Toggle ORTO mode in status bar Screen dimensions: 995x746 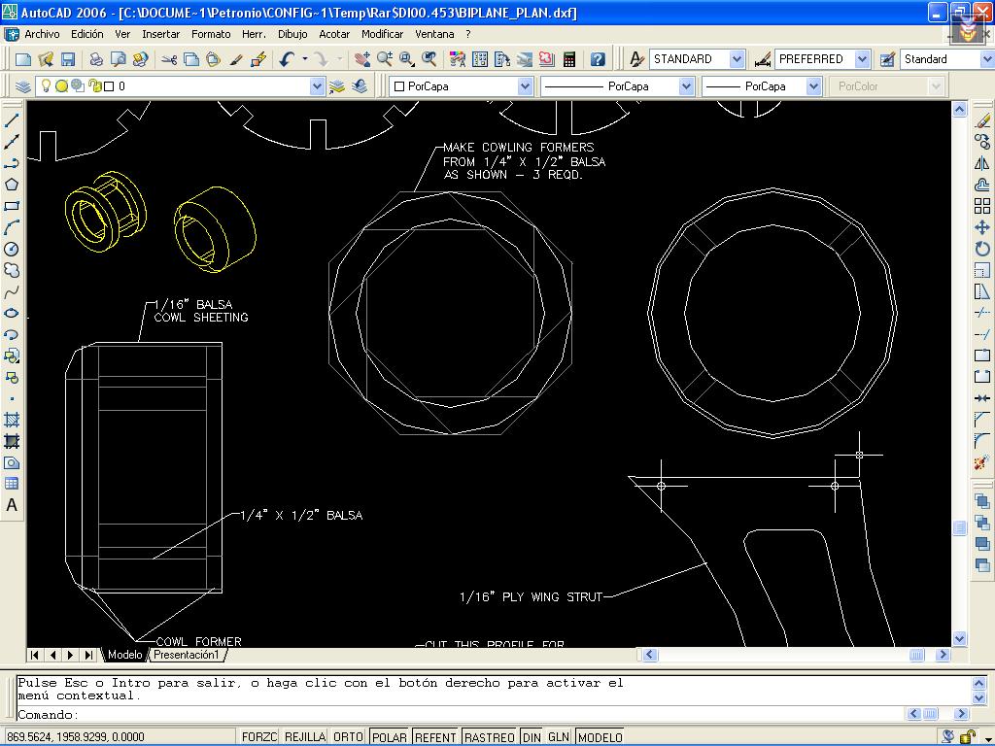coord(348,737)
